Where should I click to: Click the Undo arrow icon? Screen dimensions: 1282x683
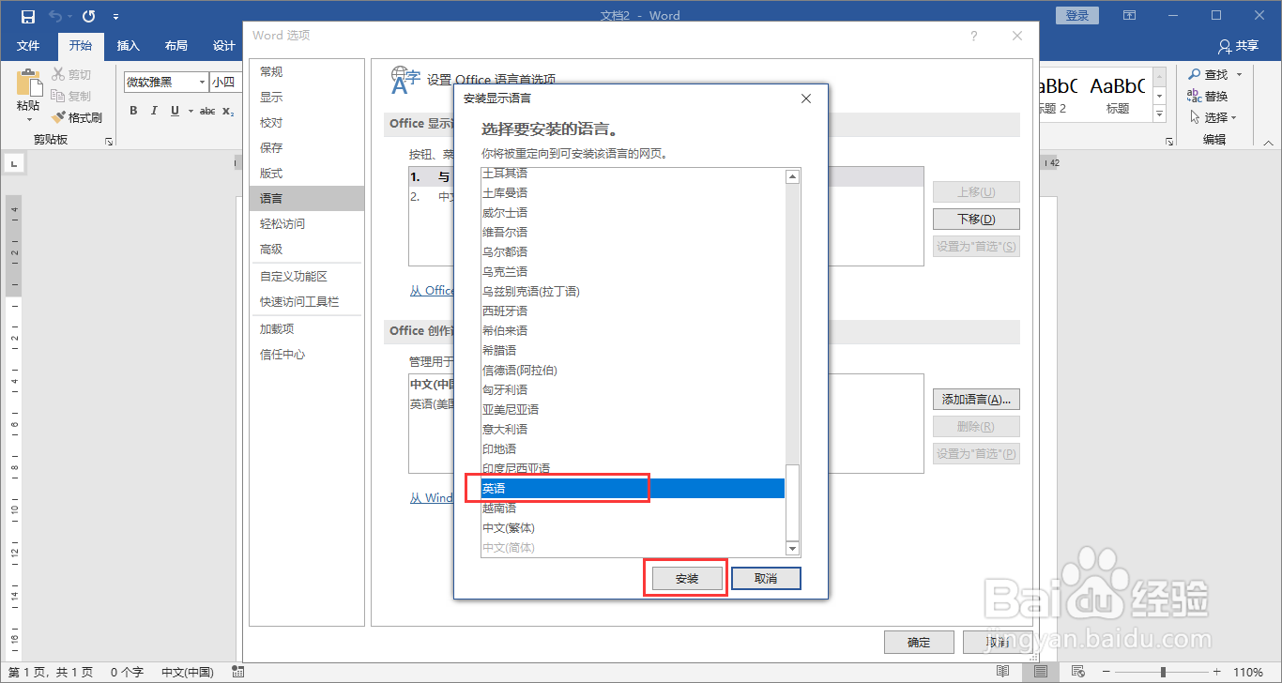54,16
